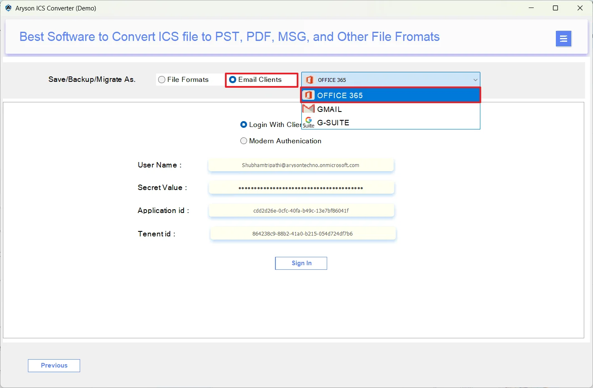Click the Sign In button
This screenshot has height=388, width=593.
301,263
